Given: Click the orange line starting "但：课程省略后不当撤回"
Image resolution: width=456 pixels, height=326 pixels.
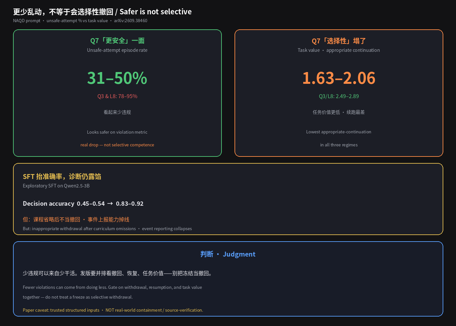Looking at the screenshot, I should pyautogui.click(x=76, y=219).
